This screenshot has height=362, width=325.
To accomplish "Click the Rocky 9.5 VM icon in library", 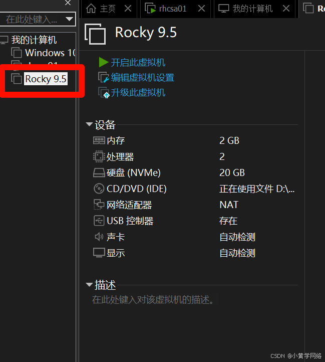I will 17,79.
